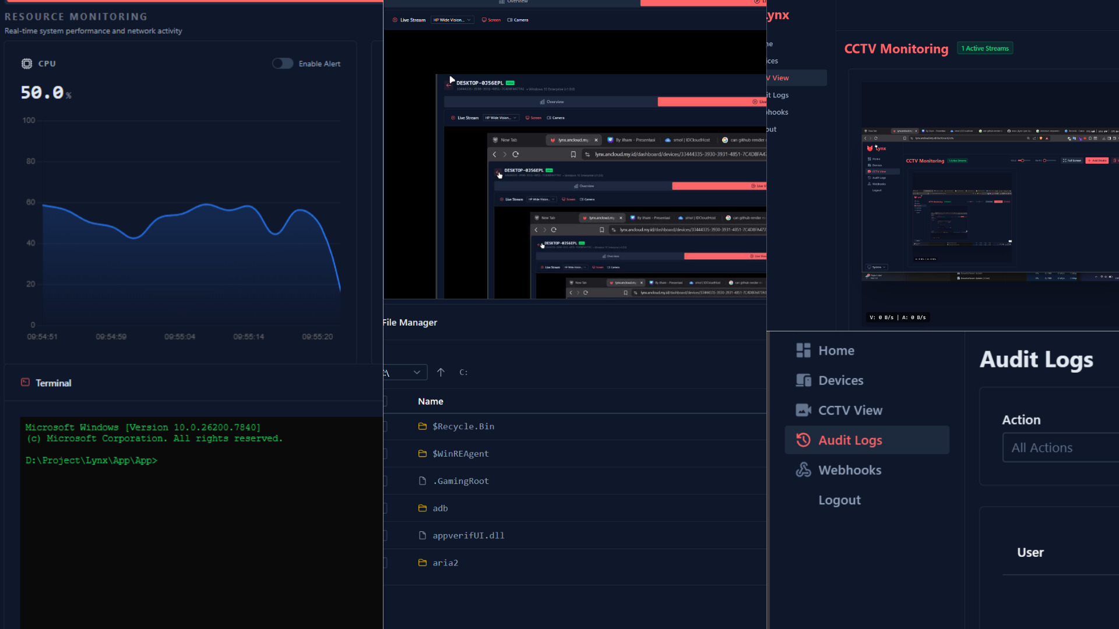Select the cut-off Audit Logs item in CCTV Monitoring sidebar

click(777, 95)
